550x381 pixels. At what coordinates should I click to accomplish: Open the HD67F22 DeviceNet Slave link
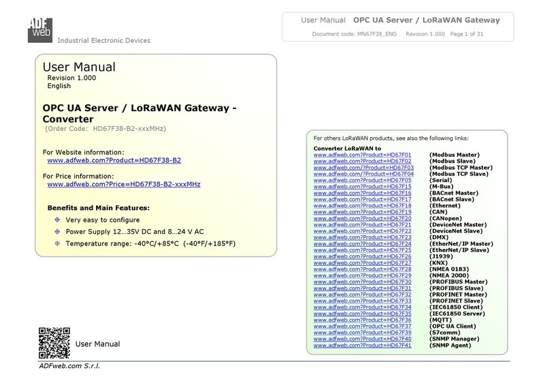362,231
